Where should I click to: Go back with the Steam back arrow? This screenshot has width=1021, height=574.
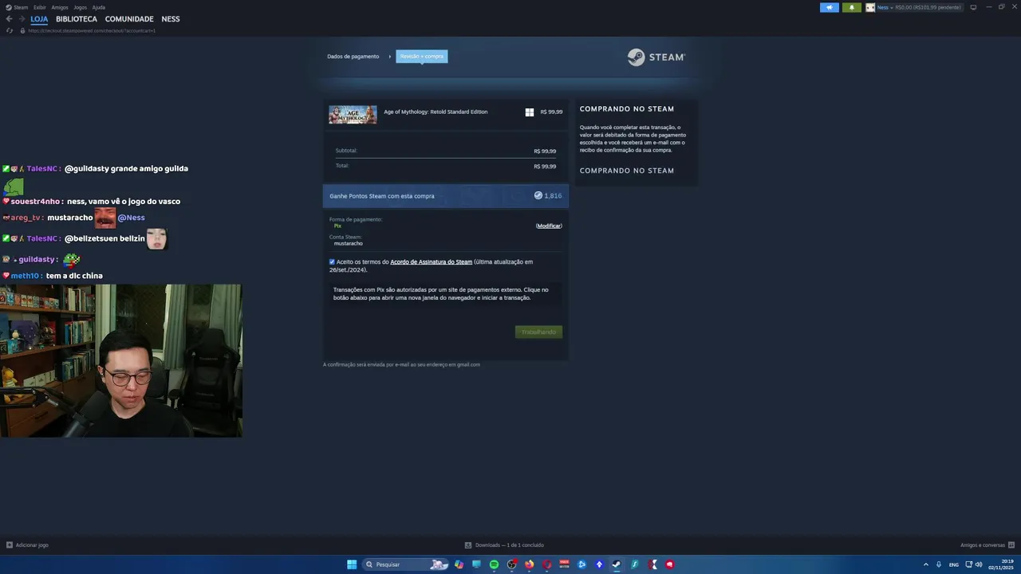(9, 19)
